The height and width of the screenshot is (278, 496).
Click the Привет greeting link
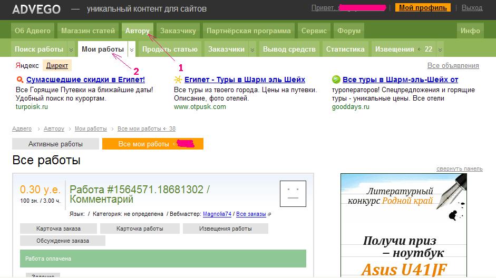348,7
